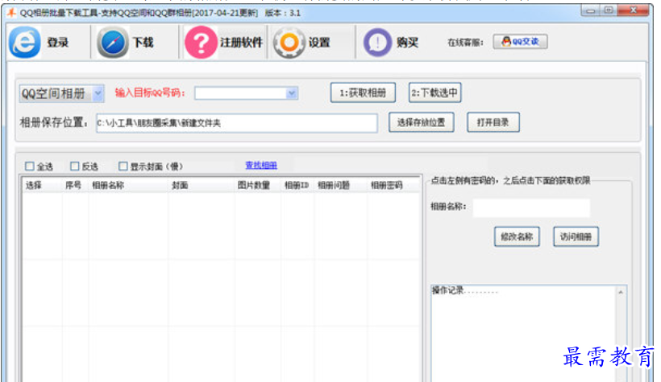This screenshot has height=382, width=661.
Task: Click the QQ交谈 customer service button
Action: point(520,41)
